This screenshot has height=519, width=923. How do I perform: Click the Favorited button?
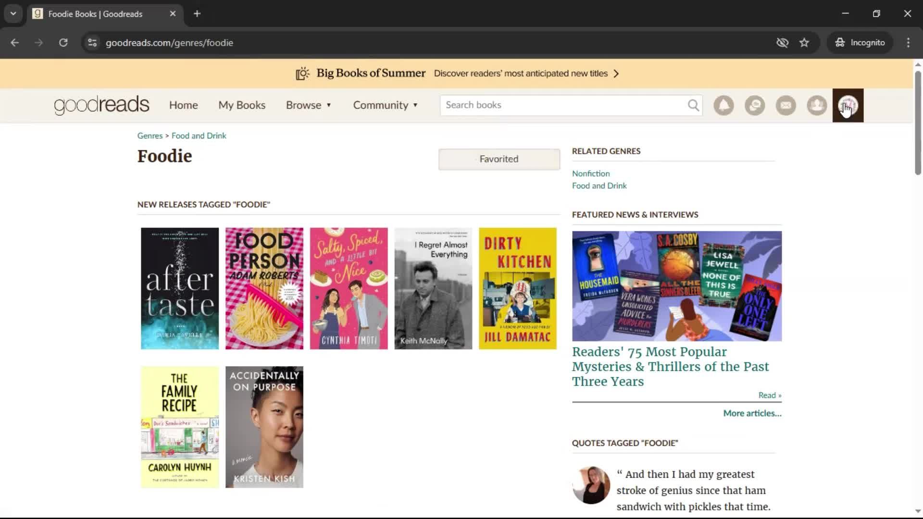(499, 159)
